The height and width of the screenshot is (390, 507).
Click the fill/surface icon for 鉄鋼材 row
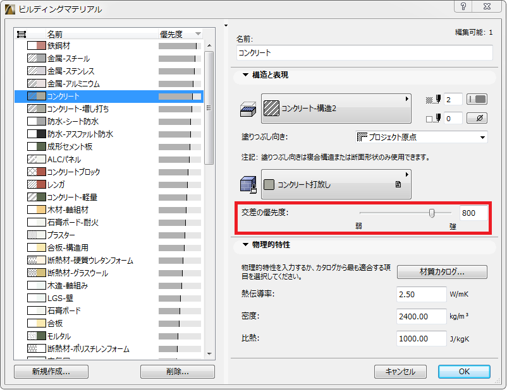36,45
